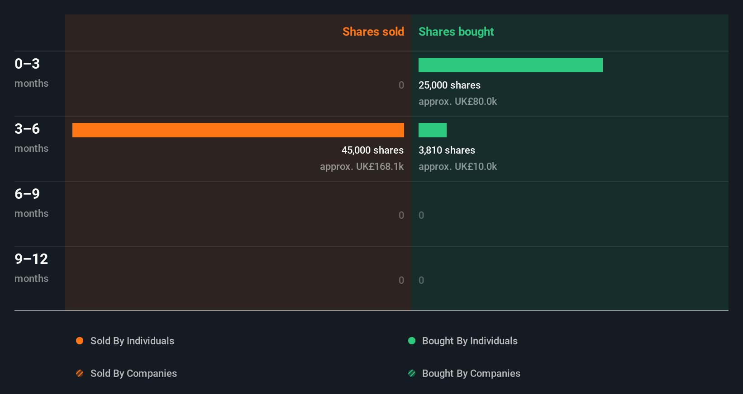Click the orange Sold By Individuals legend dot
Screen dimensions: 743x394
click(x=80, y=341)
